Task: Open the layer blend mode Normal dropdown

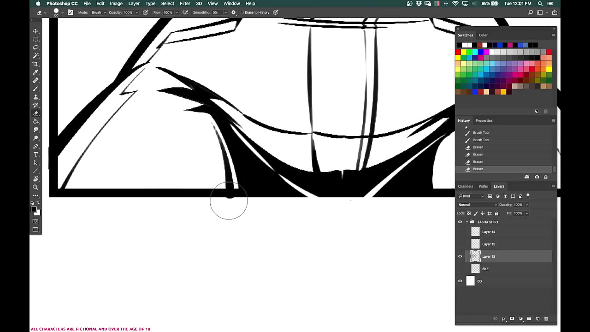Action: [x=478, y=205]
